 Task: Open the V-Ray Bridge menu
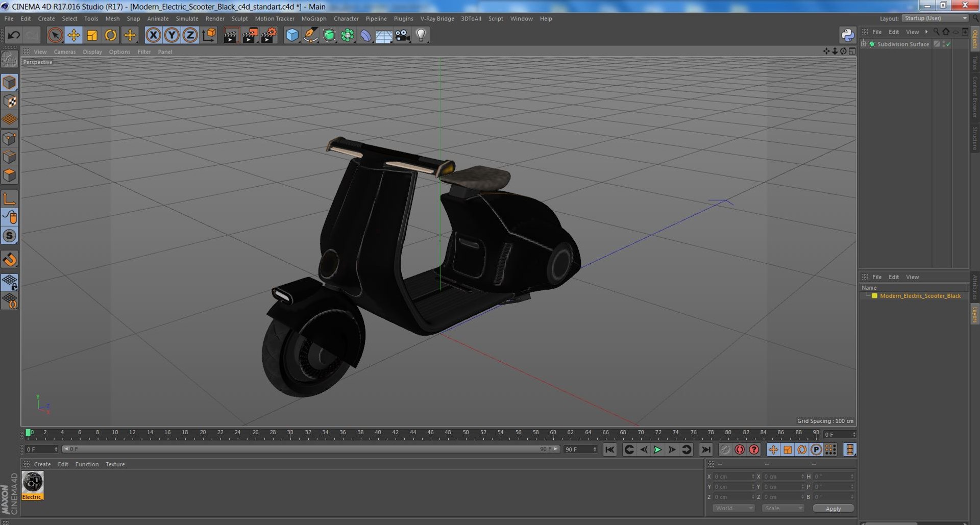[437, 18]
